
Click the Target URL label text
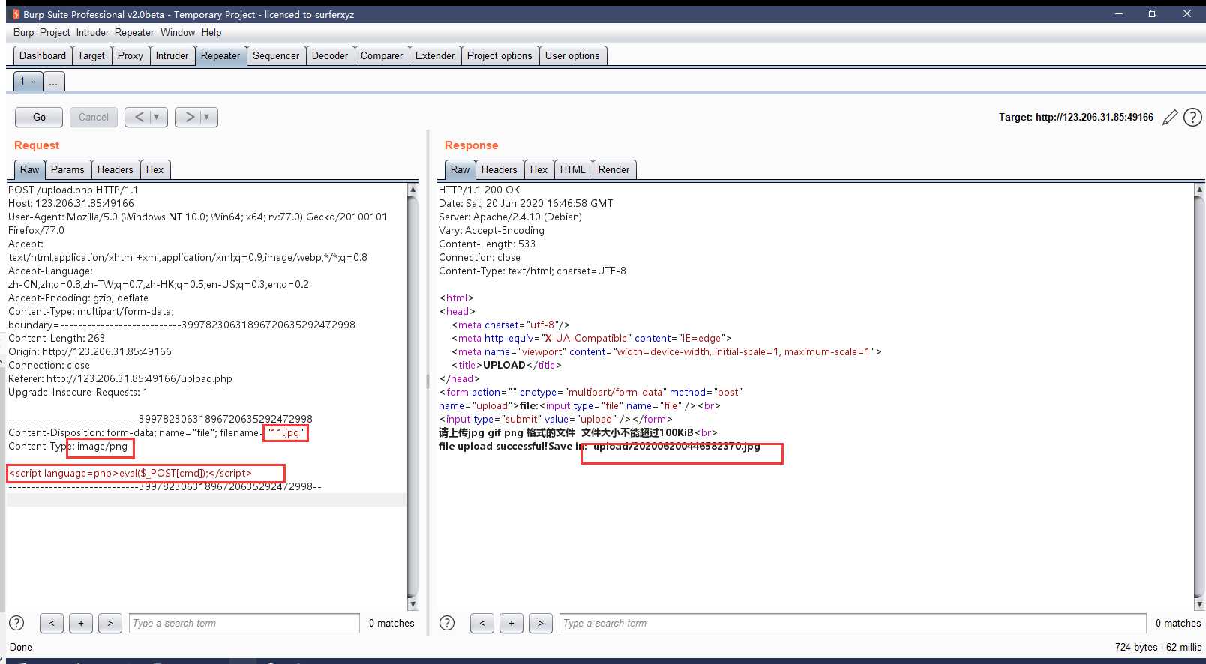pos(1075,117)
